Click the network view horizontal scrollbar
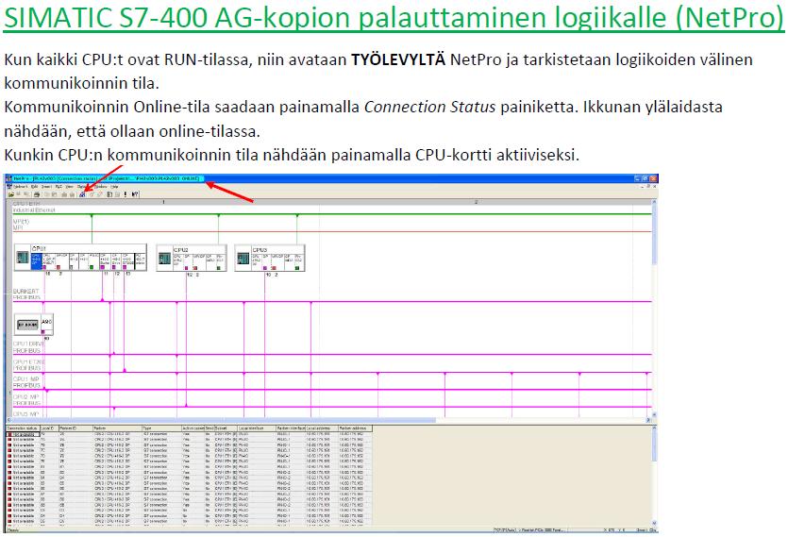 [328, 420]
